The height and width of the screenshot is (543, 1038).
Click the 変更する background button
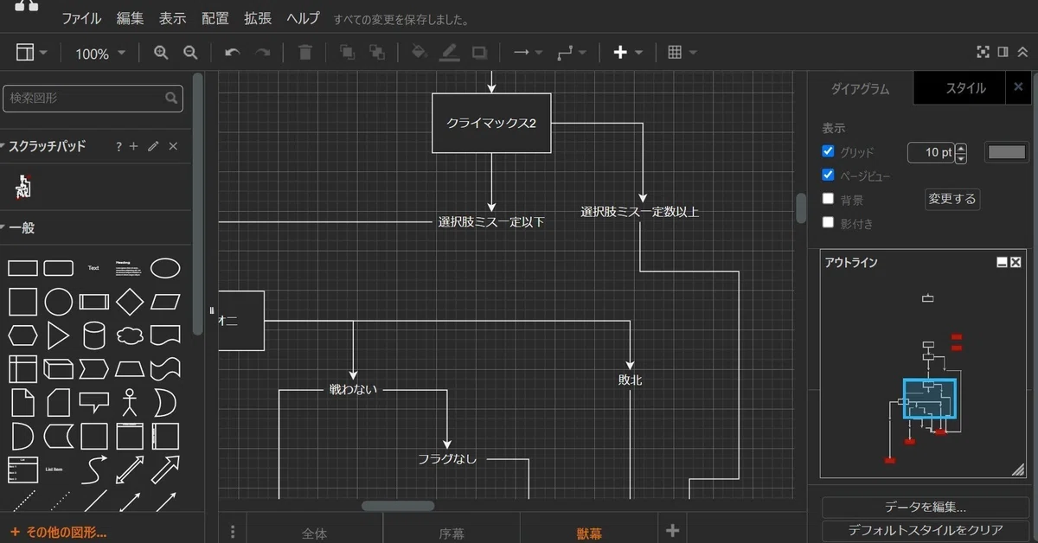click(951, 200)
